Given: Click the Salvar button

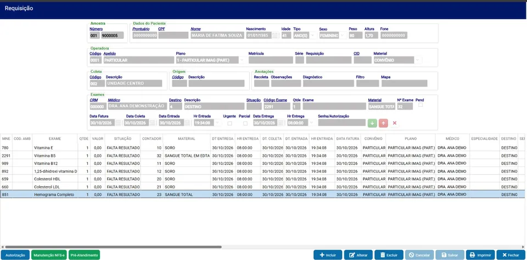Looking at the screenshot, I should coord(450,255).
